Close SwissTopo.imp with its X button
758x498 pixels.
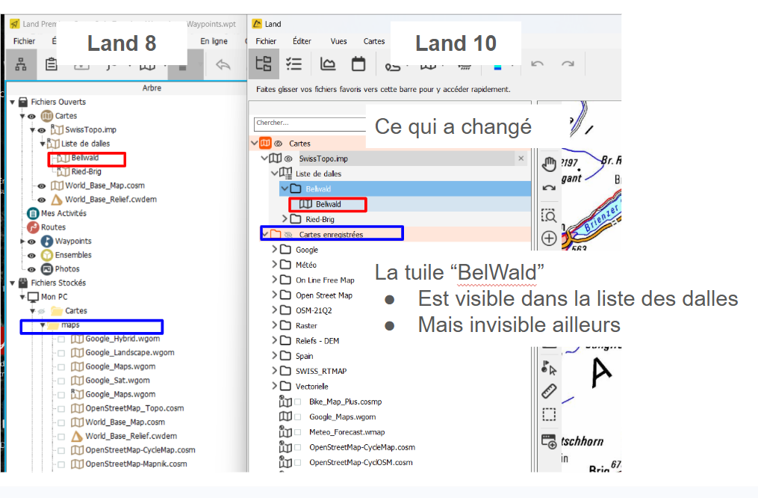coord(521,159)
